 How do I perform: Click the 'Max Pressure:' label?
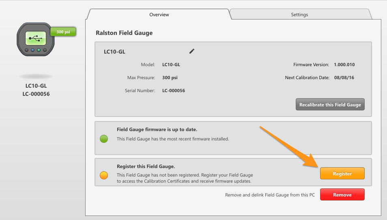[x=141, y=78]
